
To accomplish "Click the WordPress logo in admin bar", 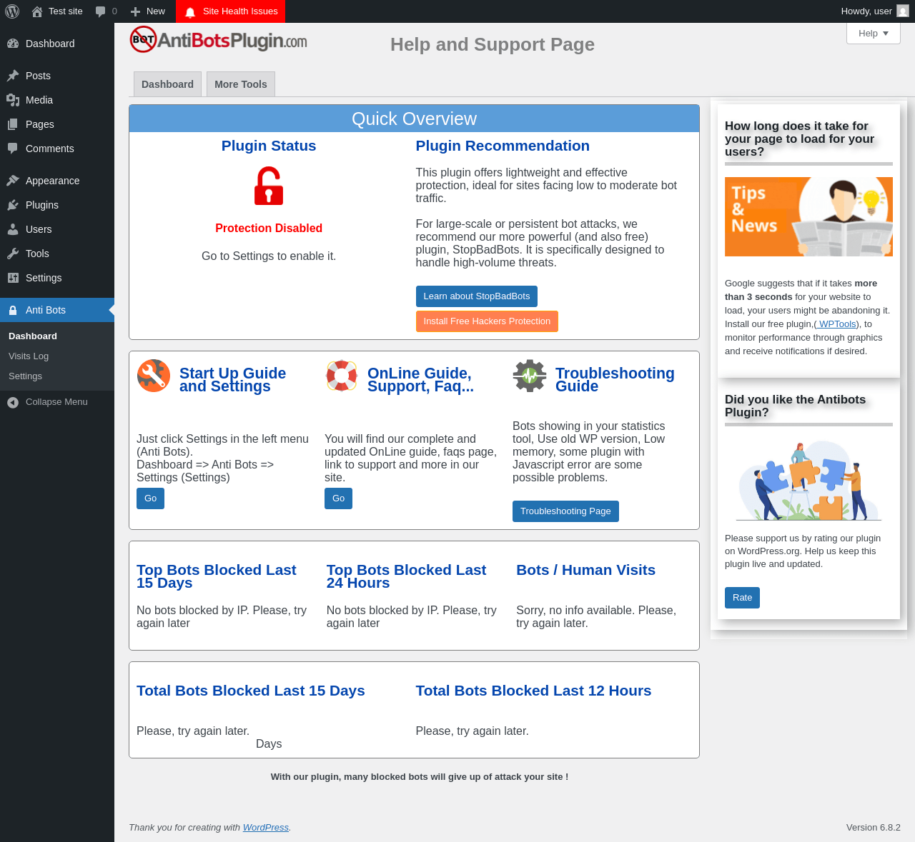I will [12, 11].
